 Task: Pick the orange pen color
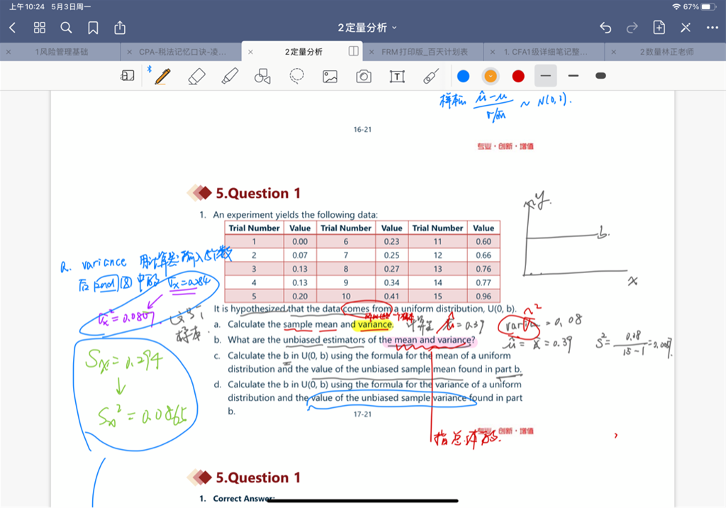pyautogui.click(x=491, y=76)
